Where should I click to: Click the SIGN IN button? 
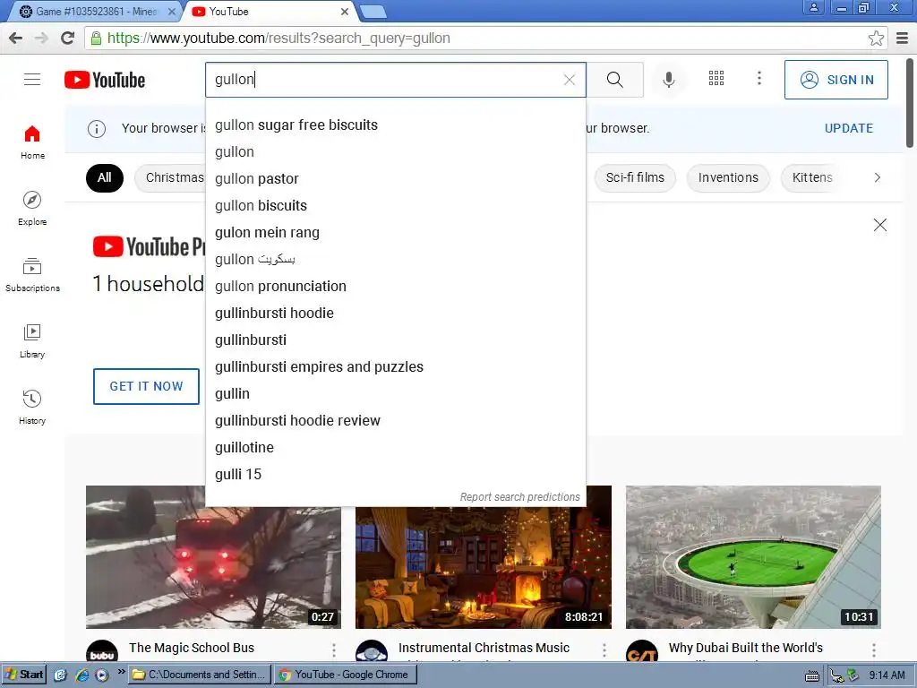836,80
